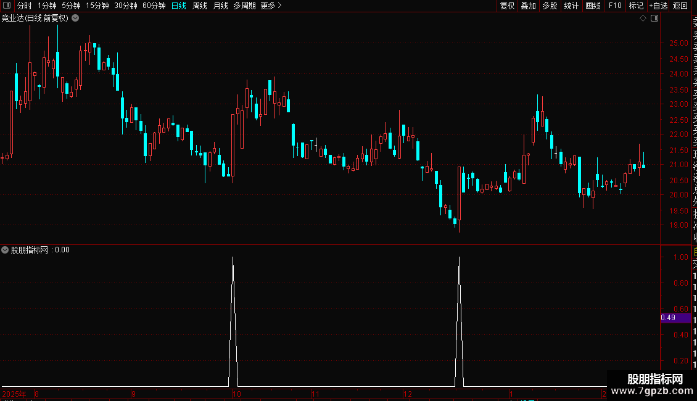Click the 竞业达(日线.前复权) chart title
Viewport: 697px width, 401px height.
pos(35,19)
